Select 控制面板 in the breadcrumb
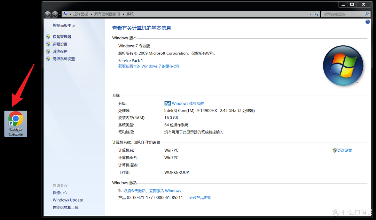Viewport: 376px width, 220px height. (80, 14)
